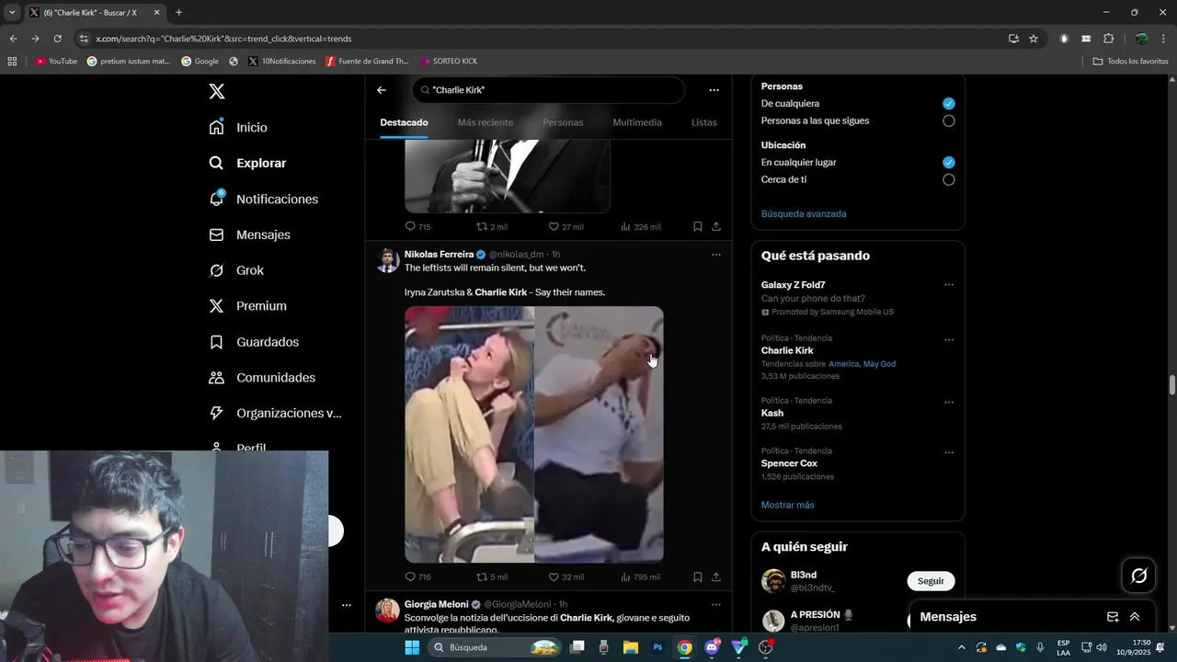The image size is (1177, 662).
Task: Open the image in Nikolas Ferreira's post
Action: tap(534, 434)
